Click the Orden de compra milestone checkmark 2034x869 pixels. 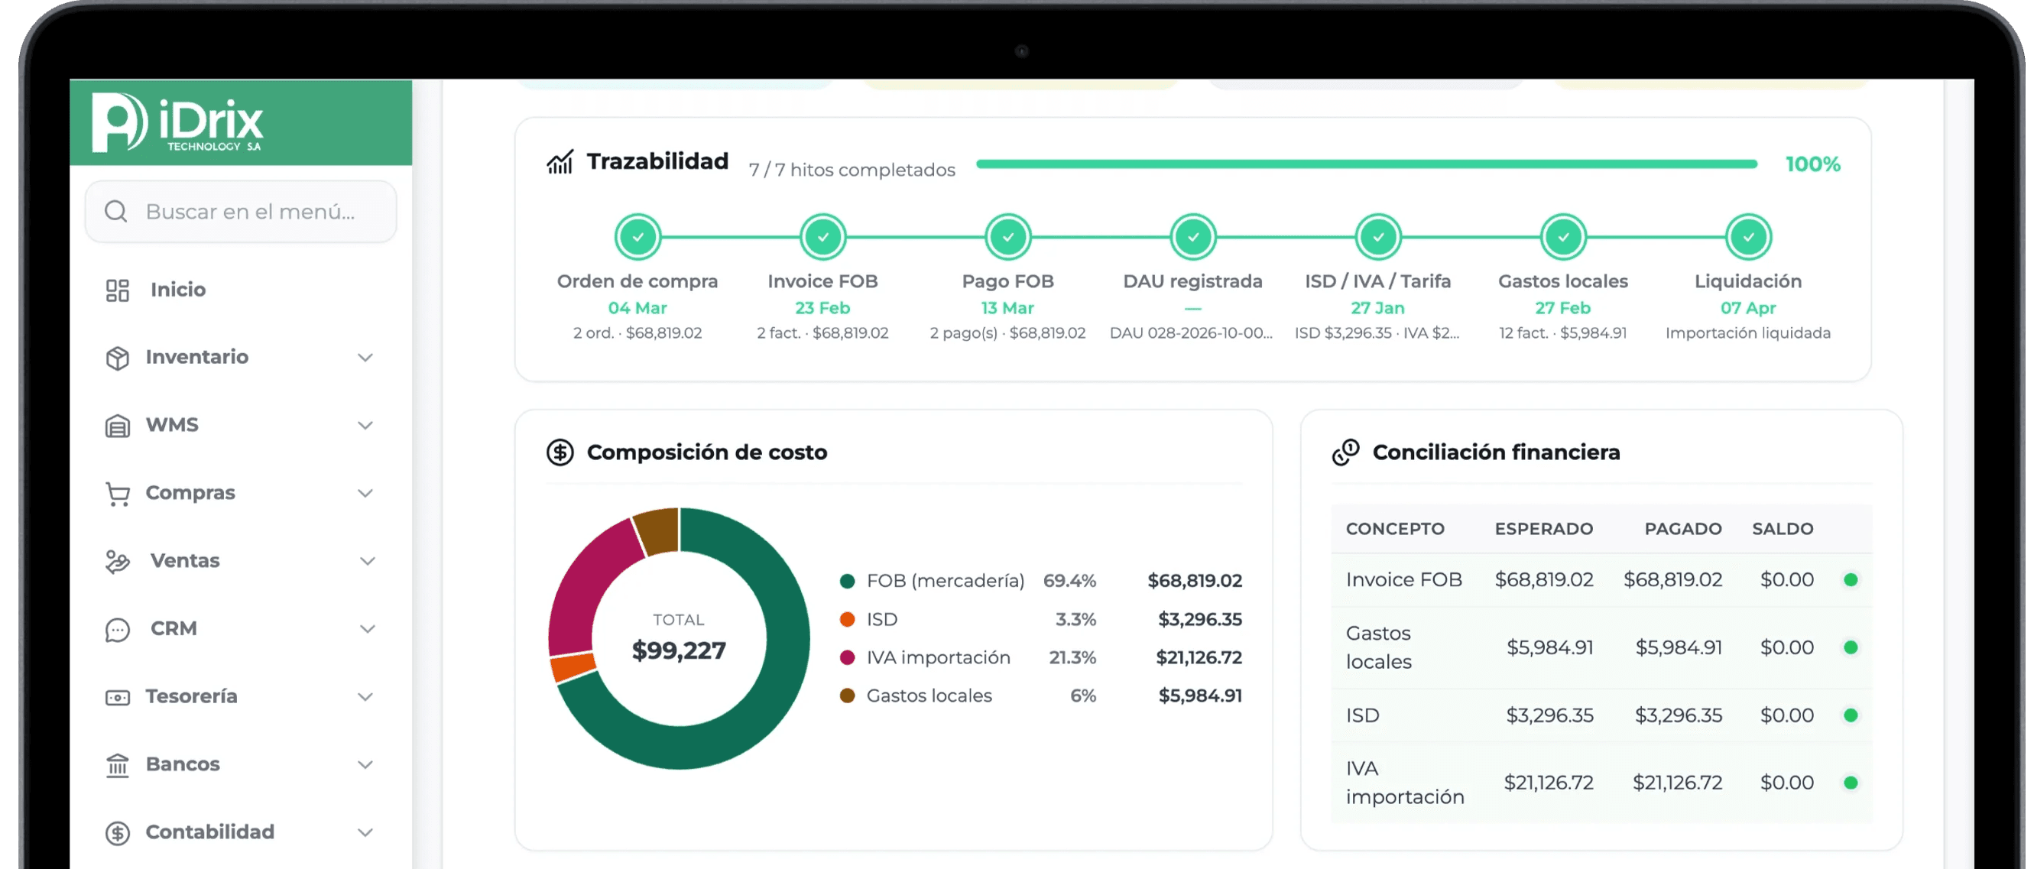[x=637, y=237]
